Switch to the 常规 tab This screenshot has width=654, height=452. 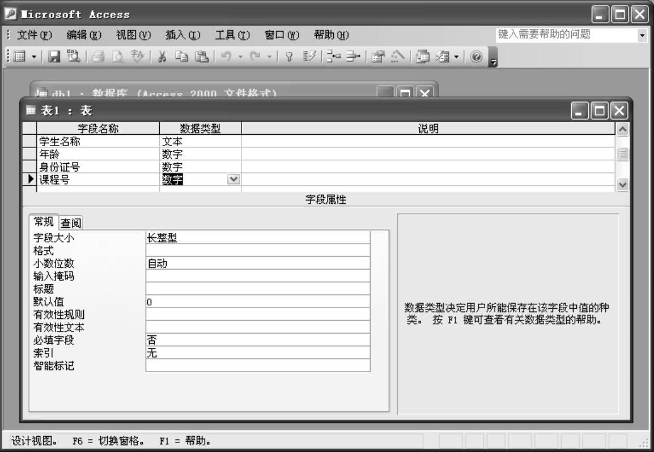point(44,222)
